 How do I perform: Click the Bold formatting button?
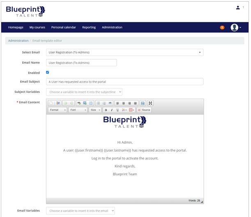(106, 110)
